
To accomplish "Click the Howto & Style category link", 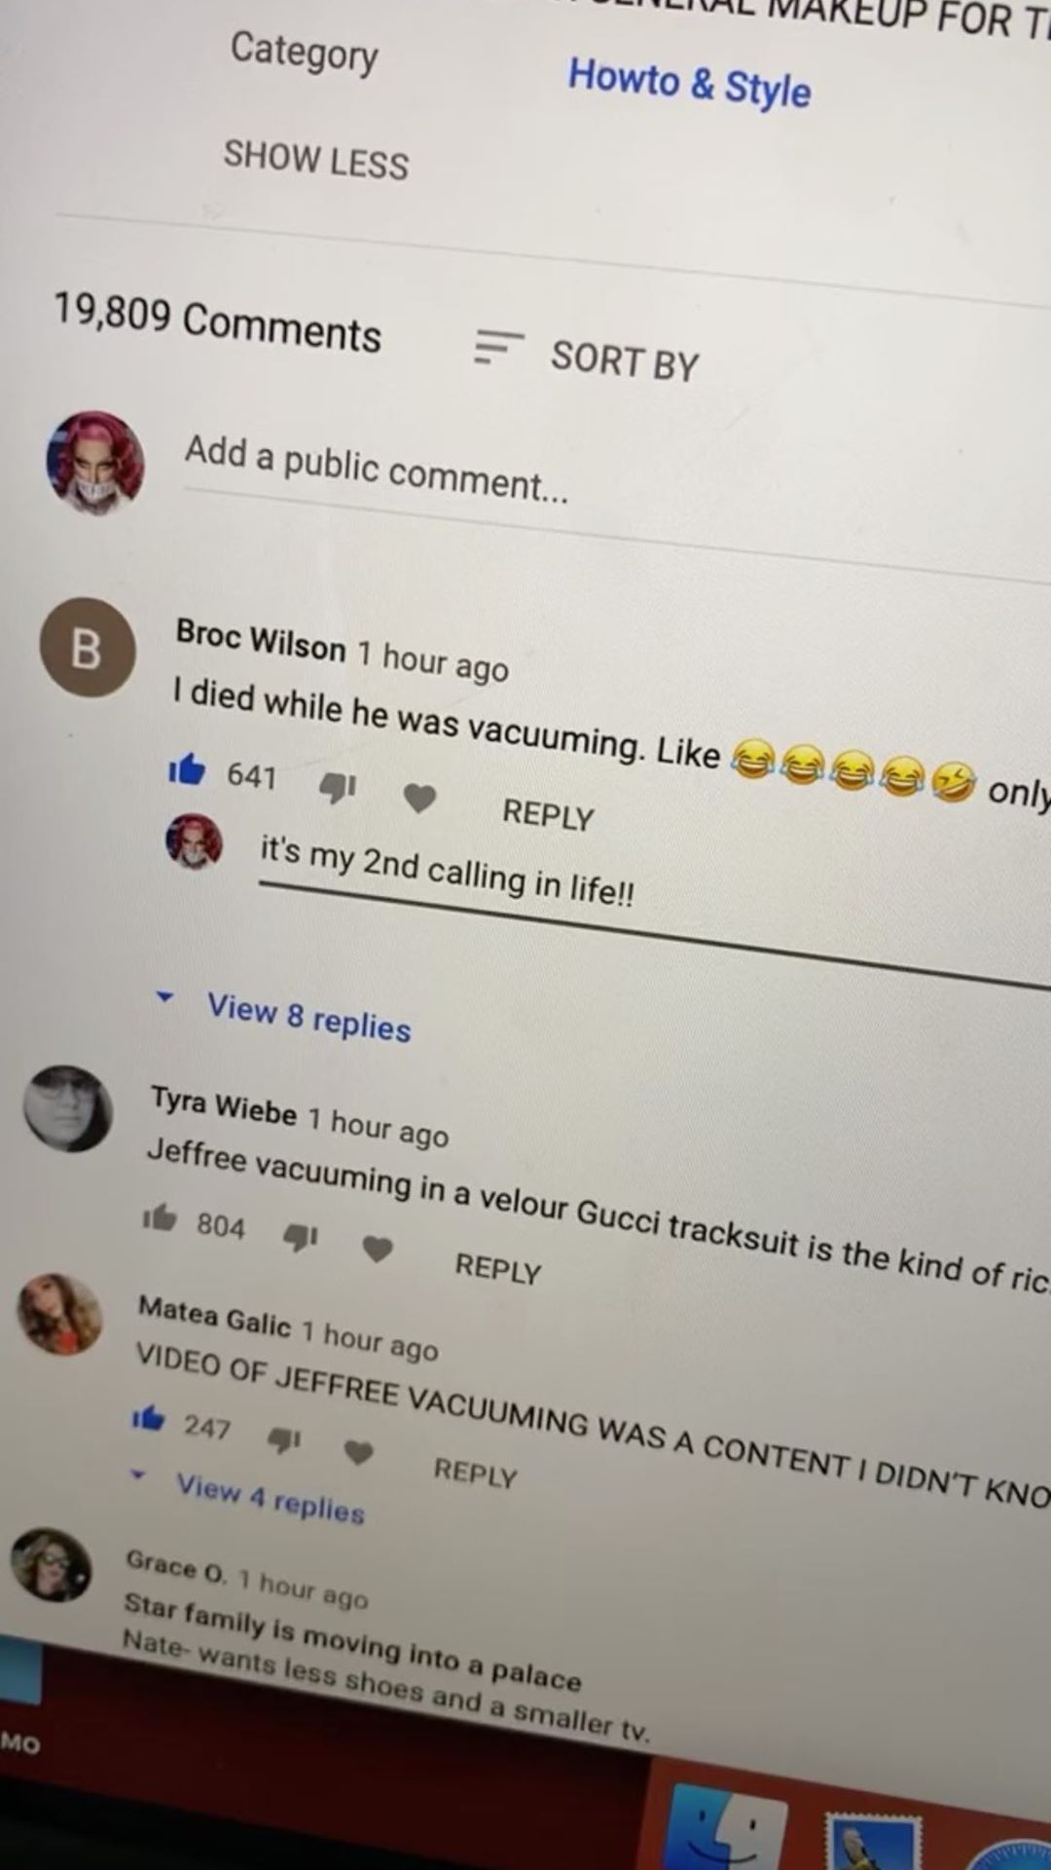I will (689, 82).
